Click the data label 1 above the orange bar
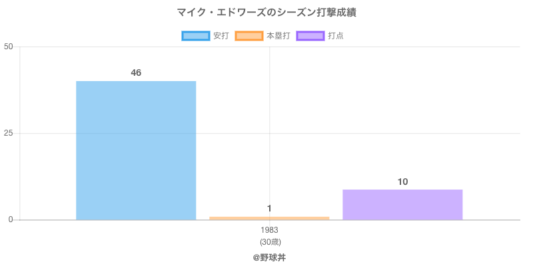533x266 pixels. point(269,209)
